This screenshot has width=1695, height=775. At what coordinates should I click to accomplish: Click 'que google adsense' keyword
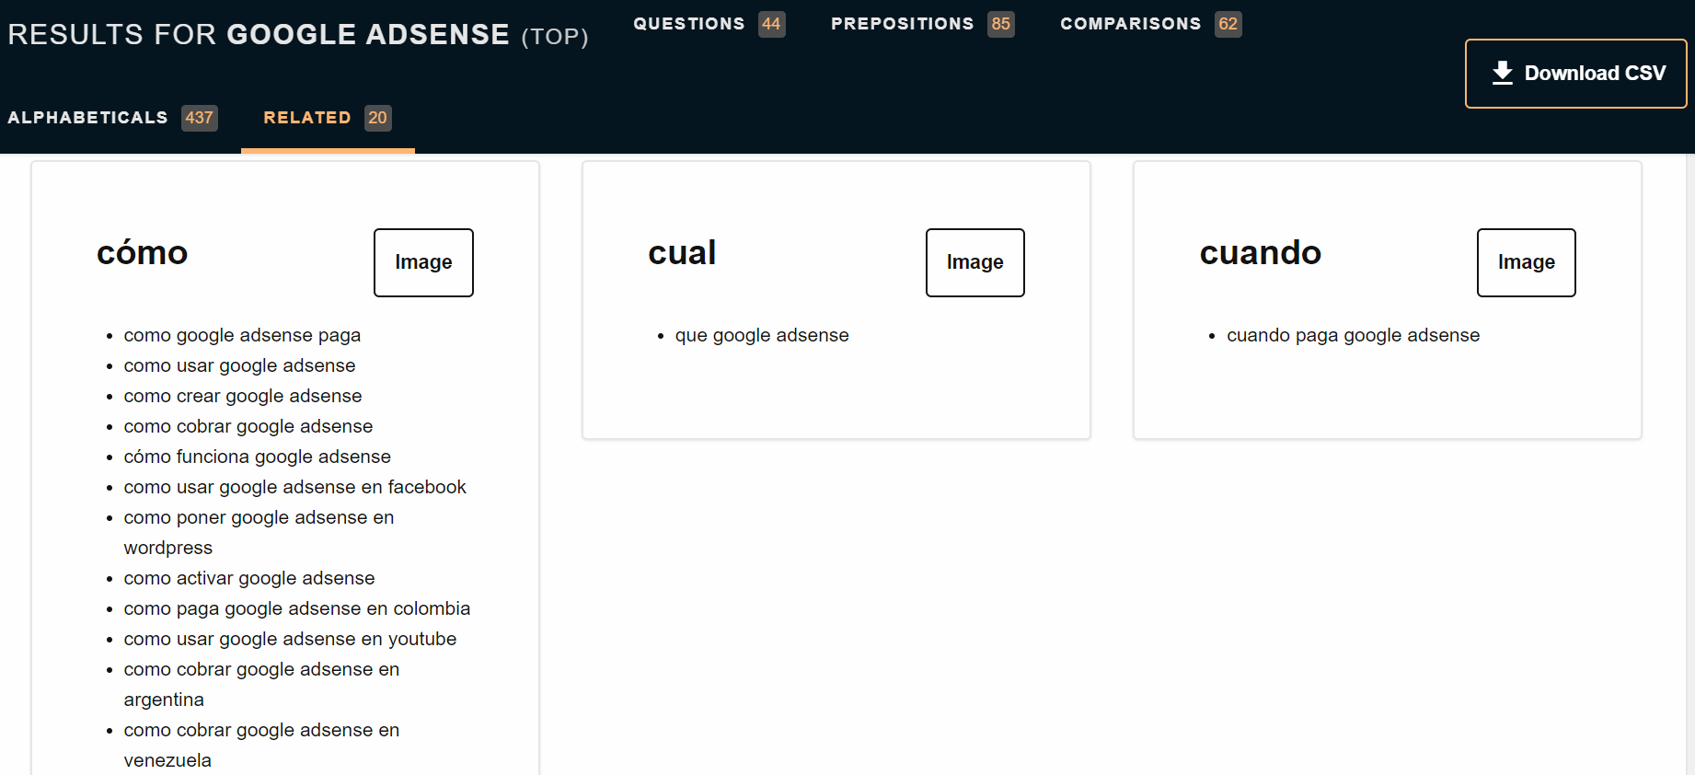pyautogui.click(x=762, y=335)
